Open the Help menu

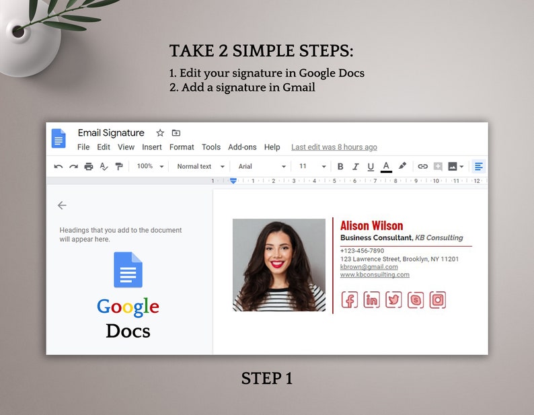pos(272,147)
